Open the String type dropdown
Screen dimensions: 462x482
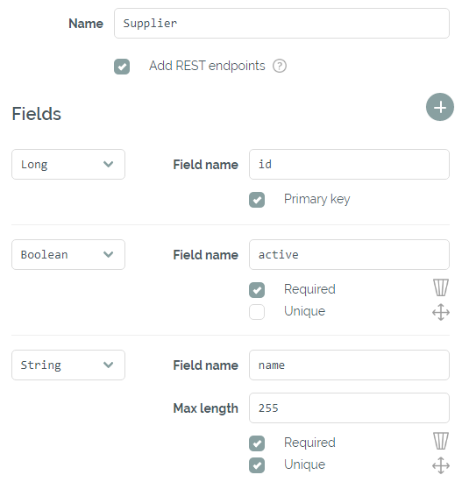point(68,365)
